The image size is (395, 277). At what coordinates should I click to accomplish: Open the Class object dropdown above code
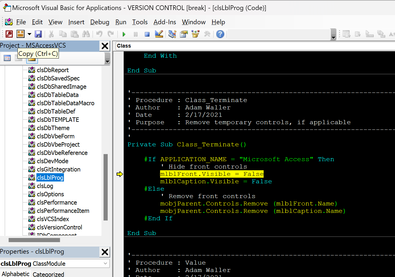click(x=254, y=46)
